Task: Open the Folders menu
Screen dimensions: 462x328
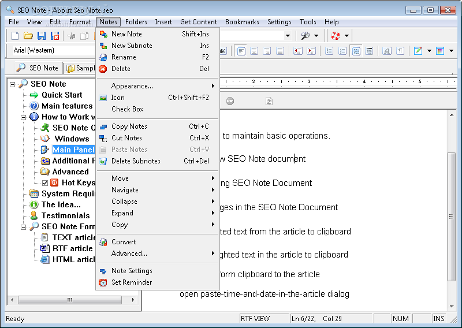Action: (x=136, y=22)
